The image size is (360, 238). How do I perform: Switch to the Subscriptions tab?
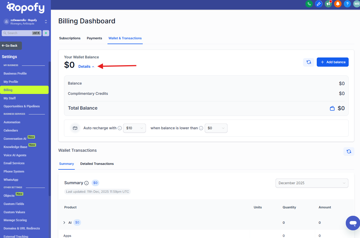[x=70, y=38]
